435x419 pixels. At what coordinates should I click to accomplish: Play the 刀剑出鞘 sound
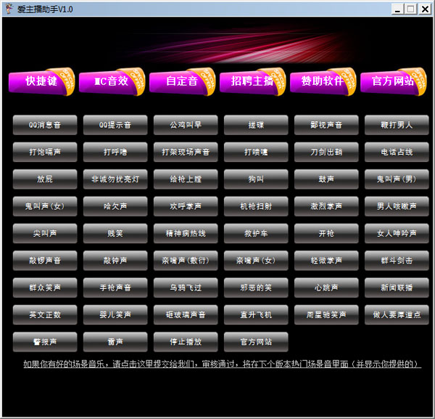click(x=326, y=152)
